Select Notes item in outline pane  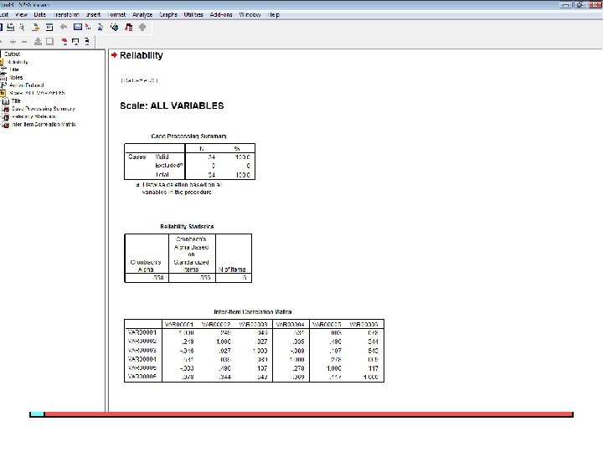[16, 78]
